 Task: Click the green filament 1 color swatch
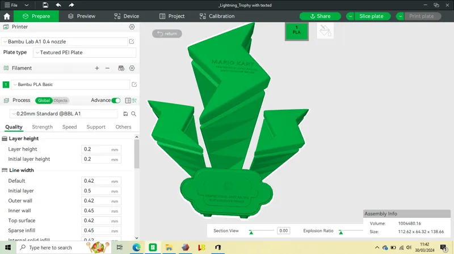[6, 84]
